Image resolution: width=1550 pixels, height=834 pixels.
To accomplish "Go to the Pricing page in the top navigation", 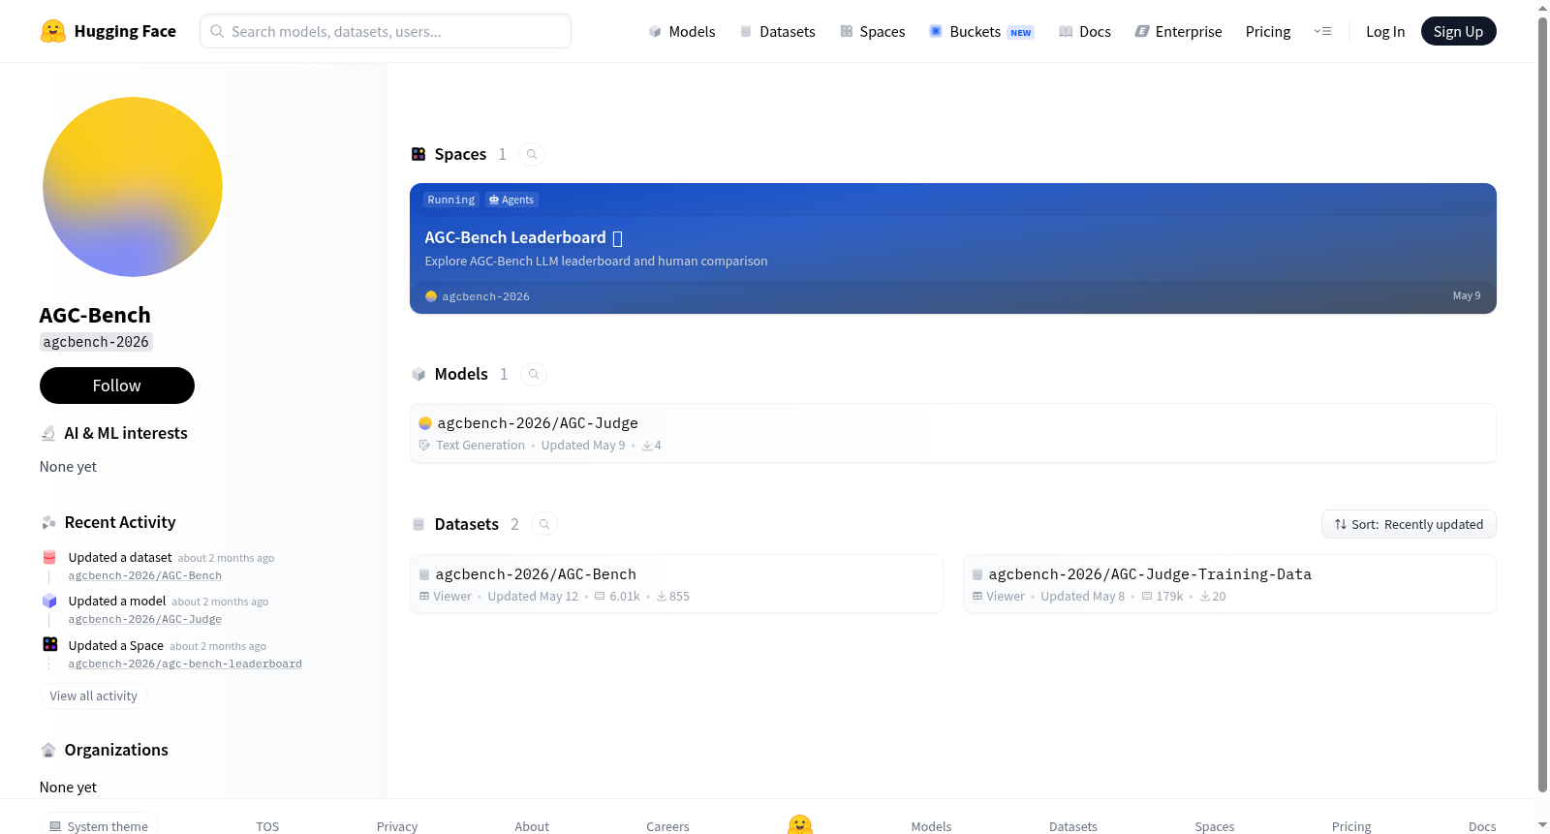I will pos(1268,31).
